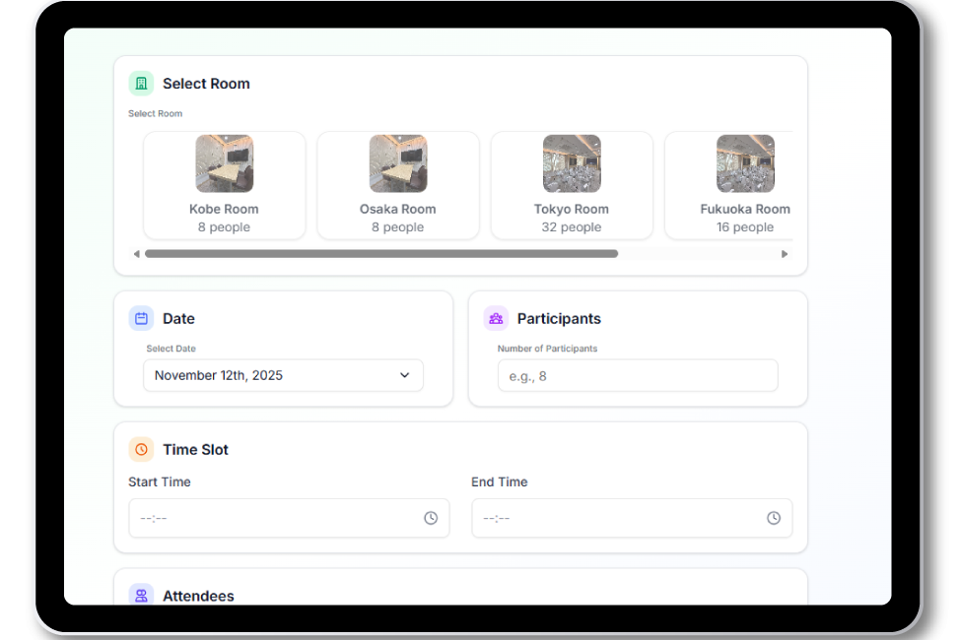Click the Number of Participants field
This screenshot has height=640, width=959.
[x=638, y=375]
